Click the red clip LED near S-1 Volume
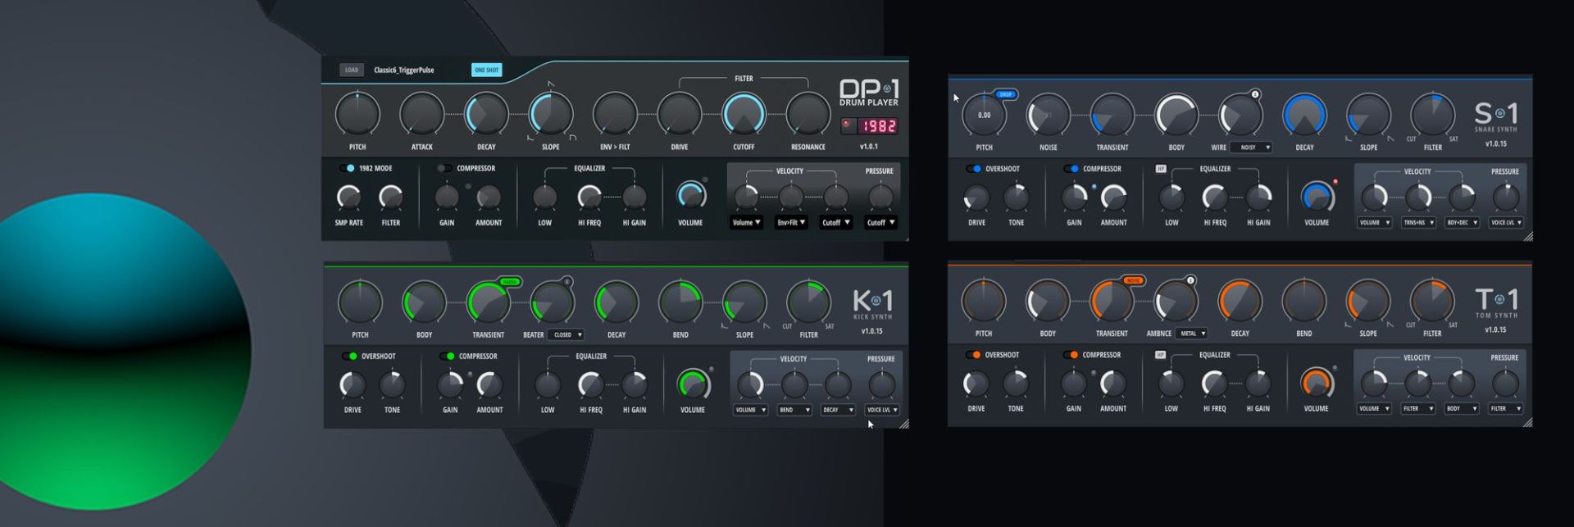1574x527 pixels. (1335, 181)
